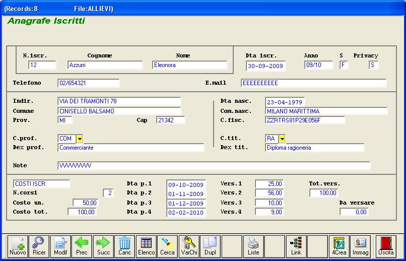Click the N.iscr. field showing 12
Image resolution: width=406 pixels, height=261 pixels.
(42, 65)
